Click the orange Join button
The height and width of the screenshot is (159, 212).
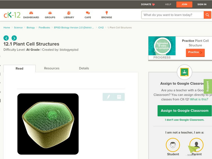coord(184,5)
